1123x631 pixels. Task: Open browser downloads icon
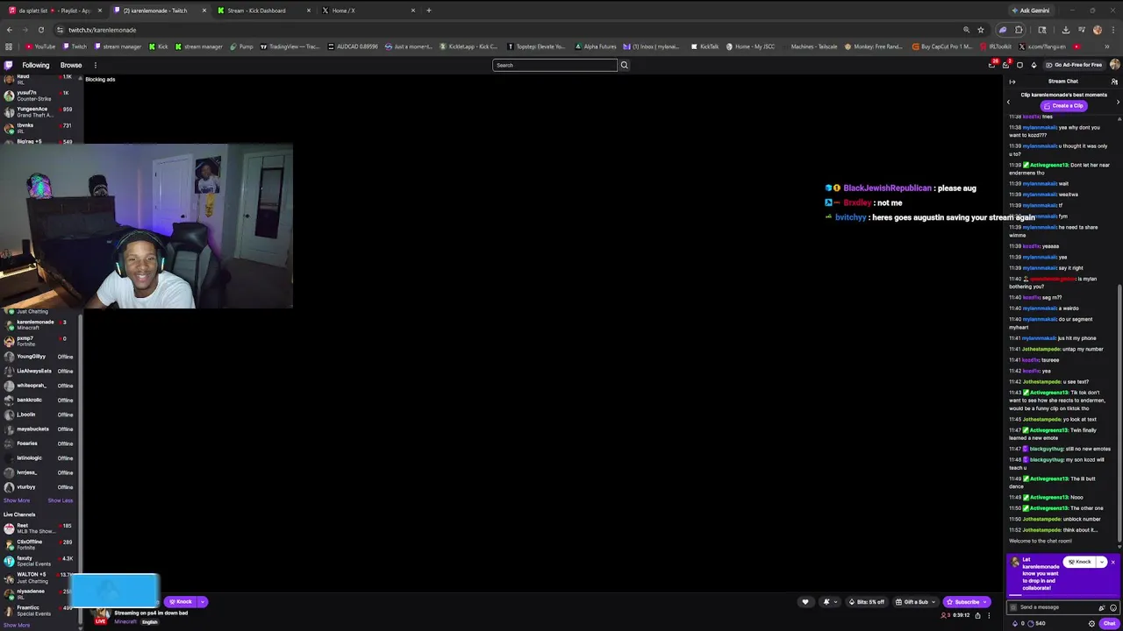point(1065,30)
